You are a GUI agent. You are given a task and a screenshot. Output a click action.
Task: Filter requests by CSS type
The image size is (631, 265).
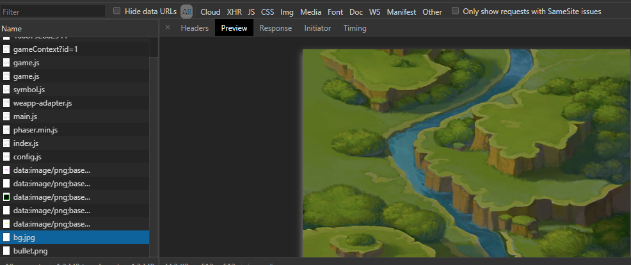pyautogui.click(x=268, y=12)
